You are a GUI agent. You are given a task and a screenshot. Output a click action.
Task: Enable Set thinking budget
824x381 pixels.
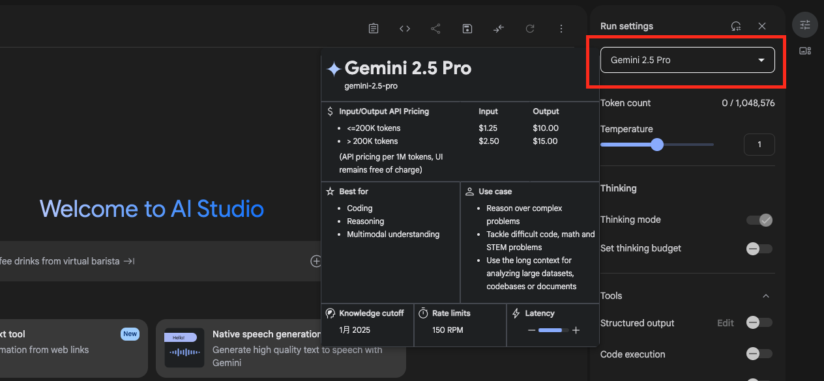pos(759,249)
